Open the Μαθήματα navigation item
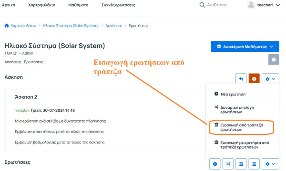The image size is (286, 171). [78, 5]
